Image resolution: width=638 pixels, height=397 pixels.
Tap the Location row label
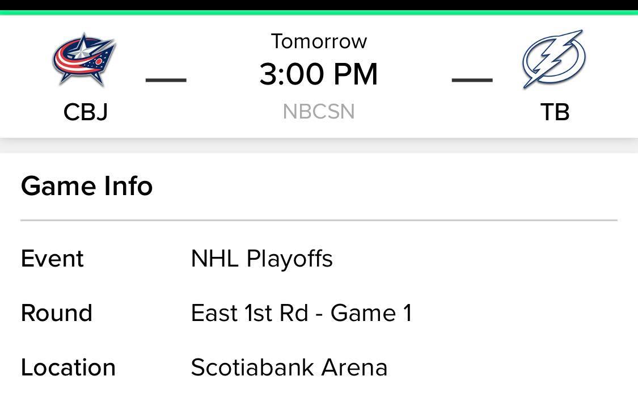pos(69,368)
